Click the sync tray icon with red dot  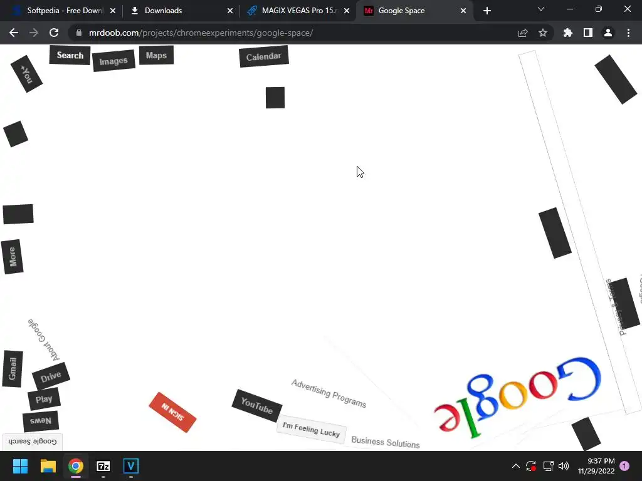531,466
